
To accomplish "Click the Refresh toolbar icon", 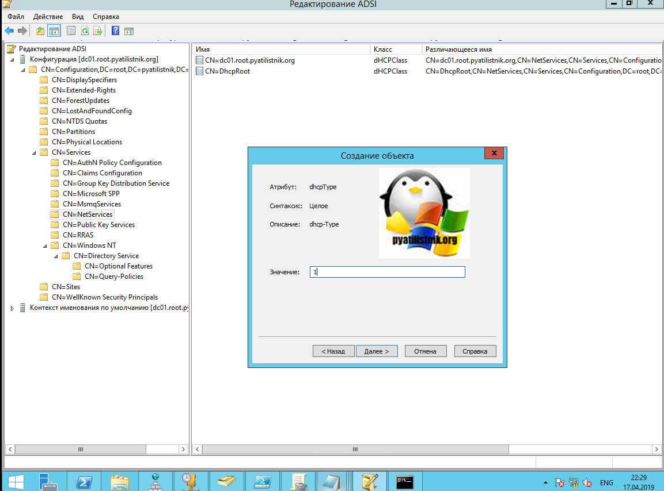I will [x=85, y=31].
